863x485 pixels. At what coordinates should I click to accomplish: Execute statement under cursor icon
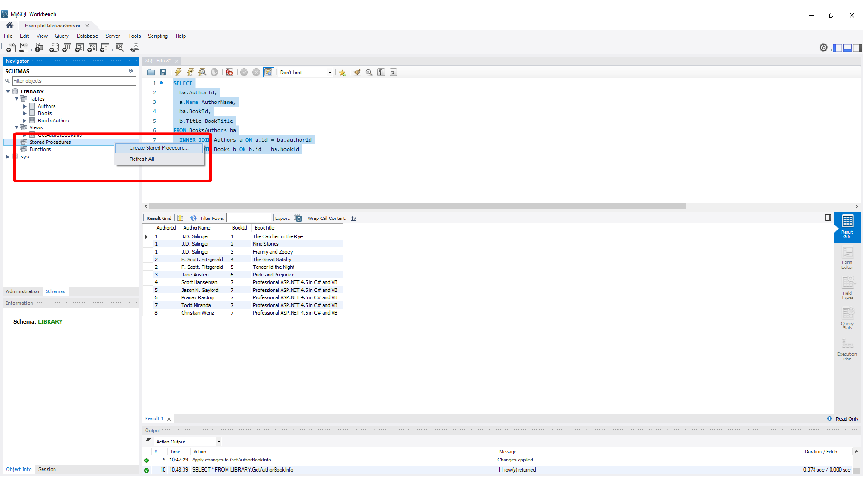tap(190, 72)
